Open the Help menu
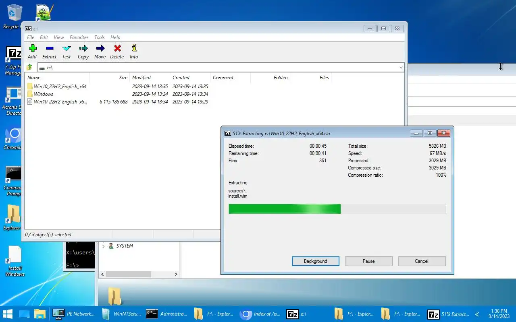Viewport: 516px width, 322px height. pos(115,37)
